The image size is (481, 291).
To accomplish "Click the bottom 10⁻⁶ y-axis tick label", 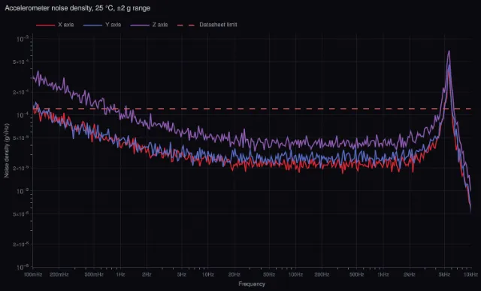I will click(23, 267).
